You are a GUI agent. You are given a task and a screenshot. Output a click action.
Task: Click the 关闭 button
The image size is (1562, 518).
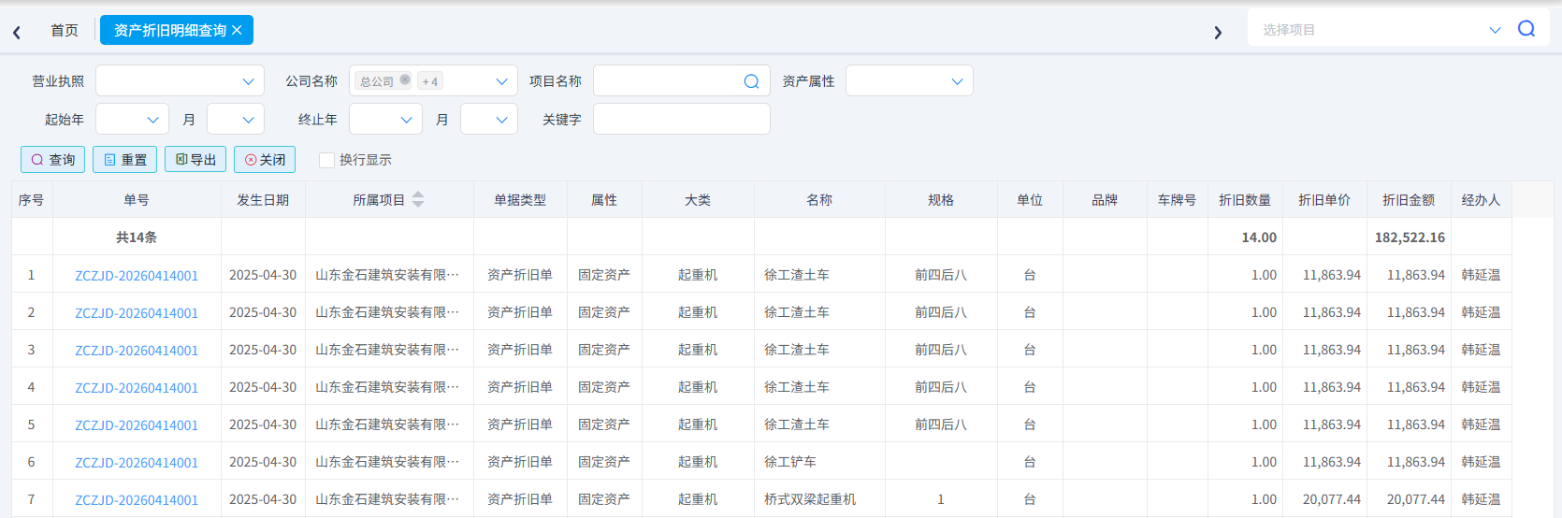[265, 160]
